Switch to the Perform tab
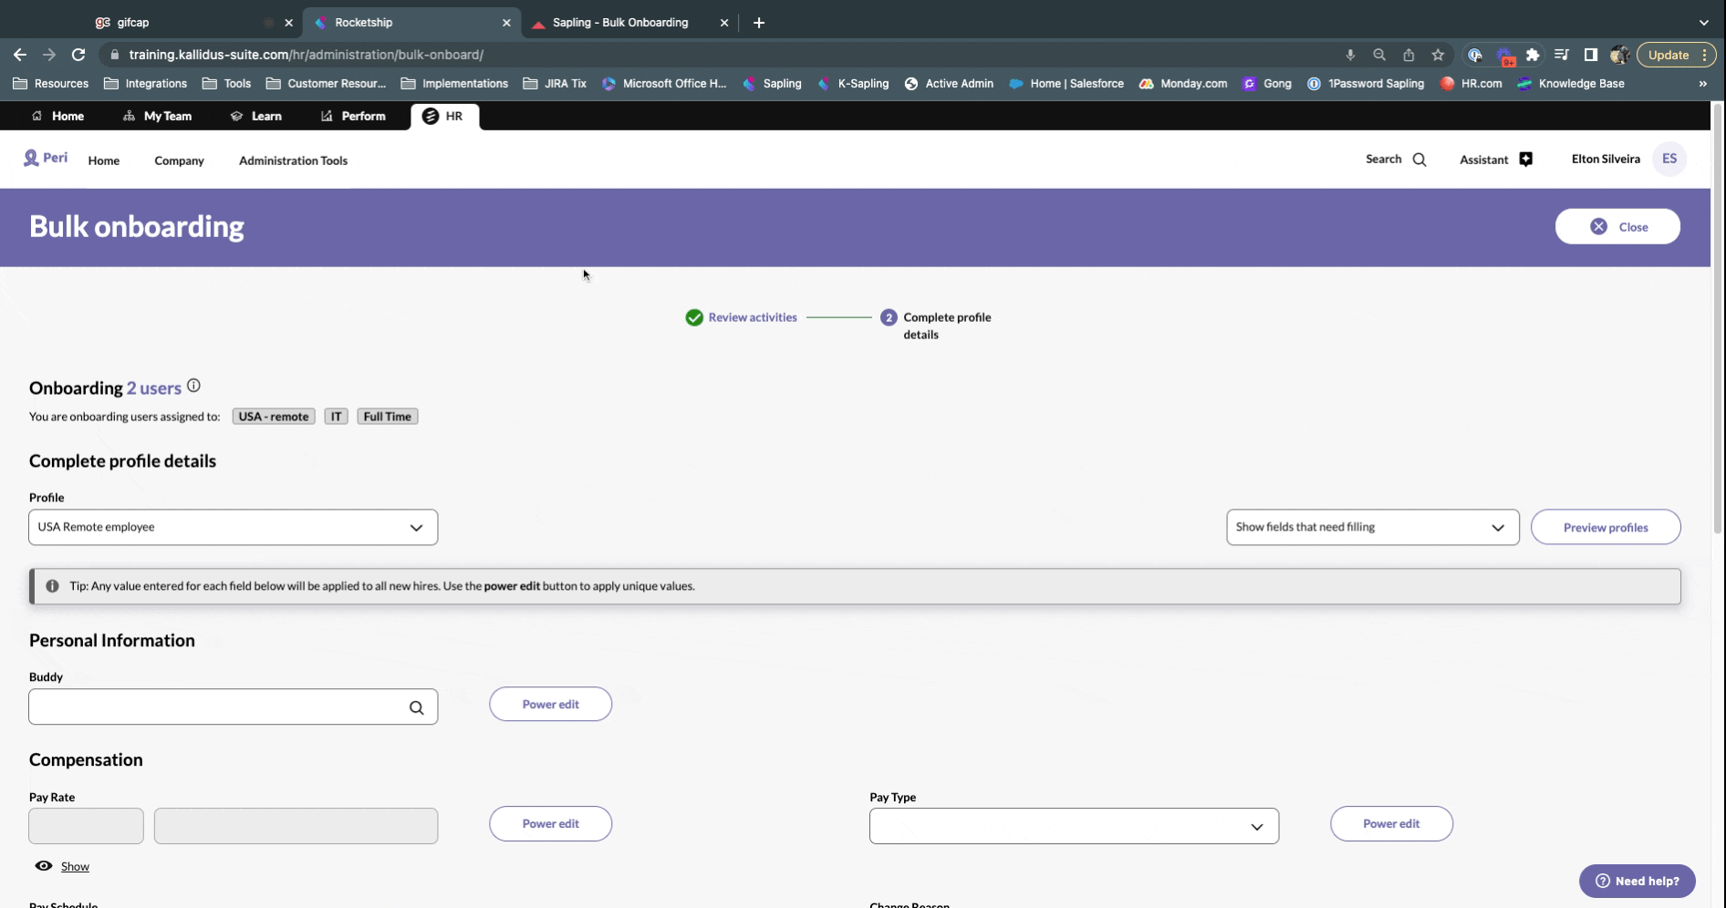This screenshot has height=908, width=1726. (x=353, y=116)
